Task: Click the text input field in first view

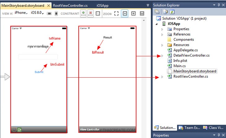Action: coord(38,57)
